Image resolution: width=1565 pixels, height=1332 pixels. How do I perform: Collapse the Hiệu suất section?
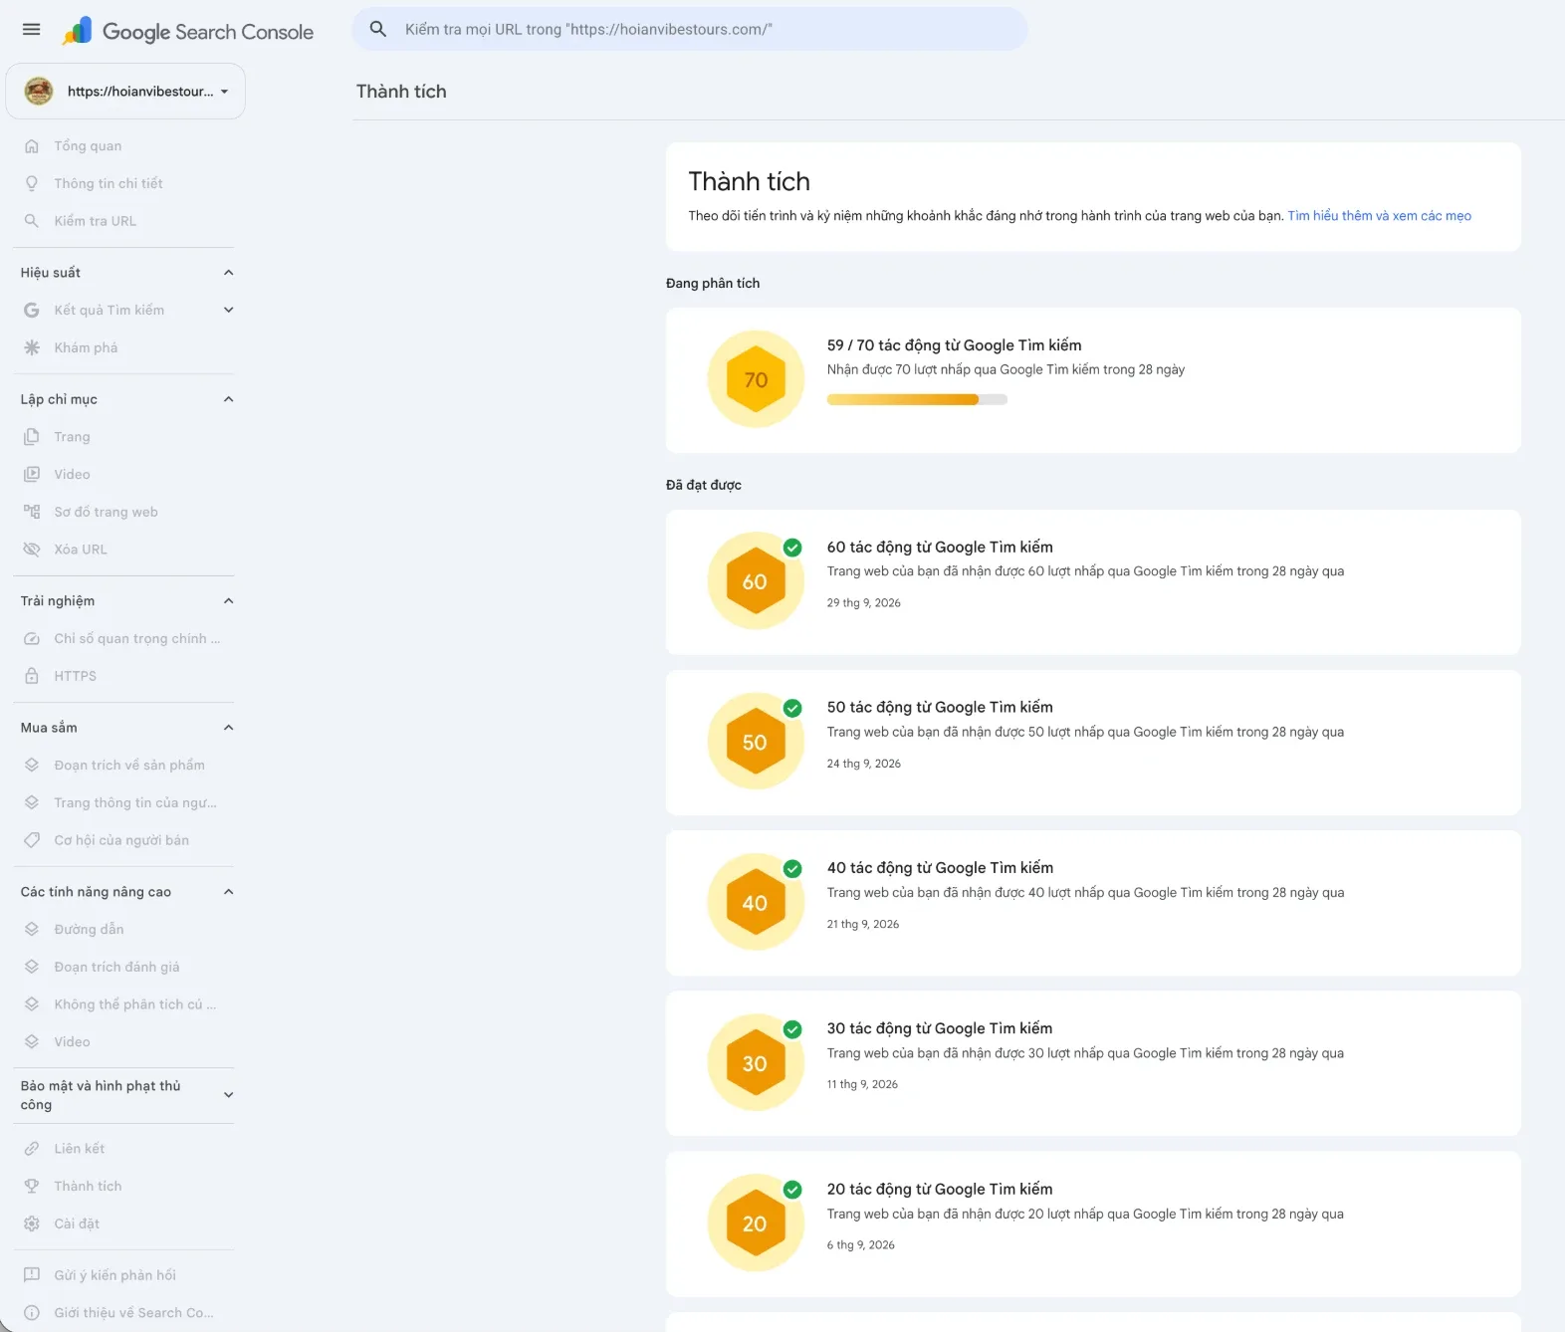point(229,273)
